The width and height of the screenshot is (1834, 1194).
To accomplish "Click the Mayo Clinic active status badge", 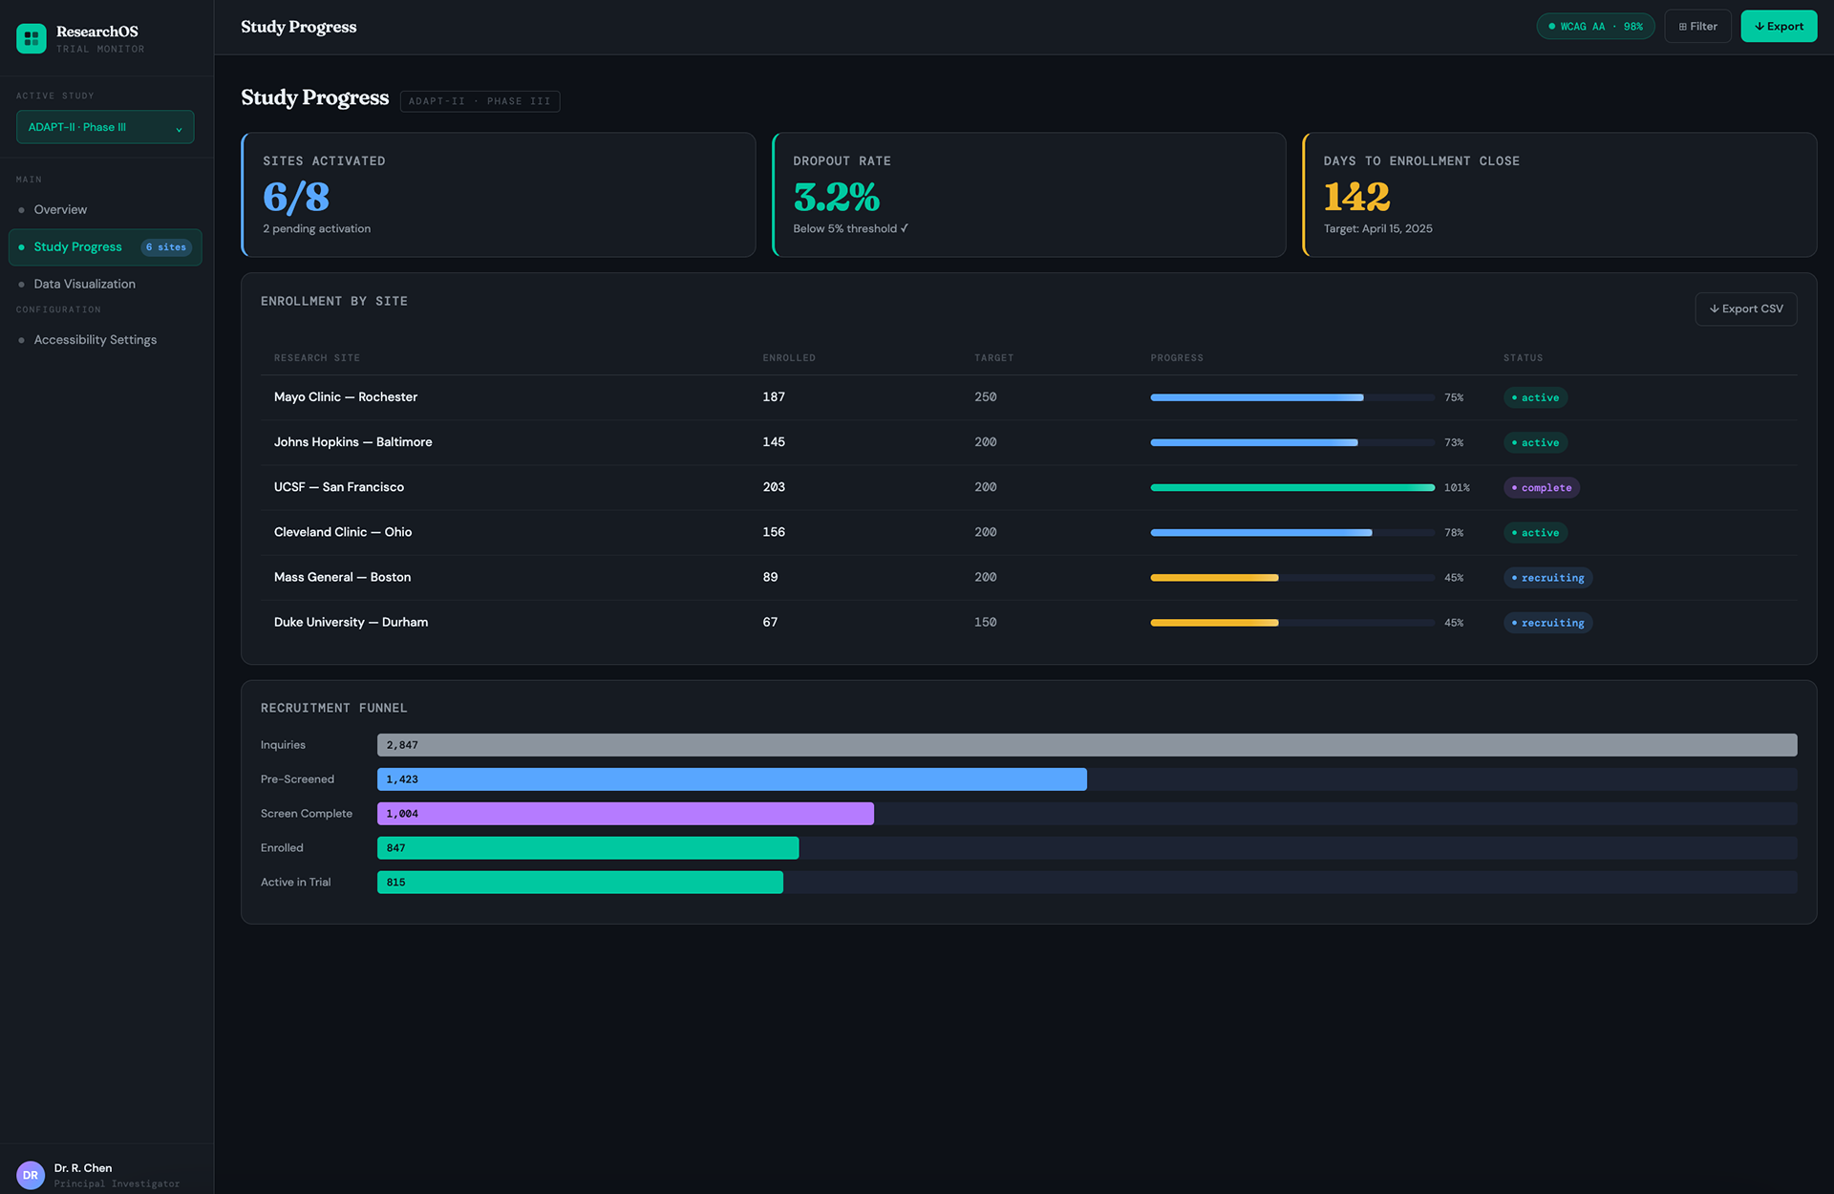I will (1535, 398).
